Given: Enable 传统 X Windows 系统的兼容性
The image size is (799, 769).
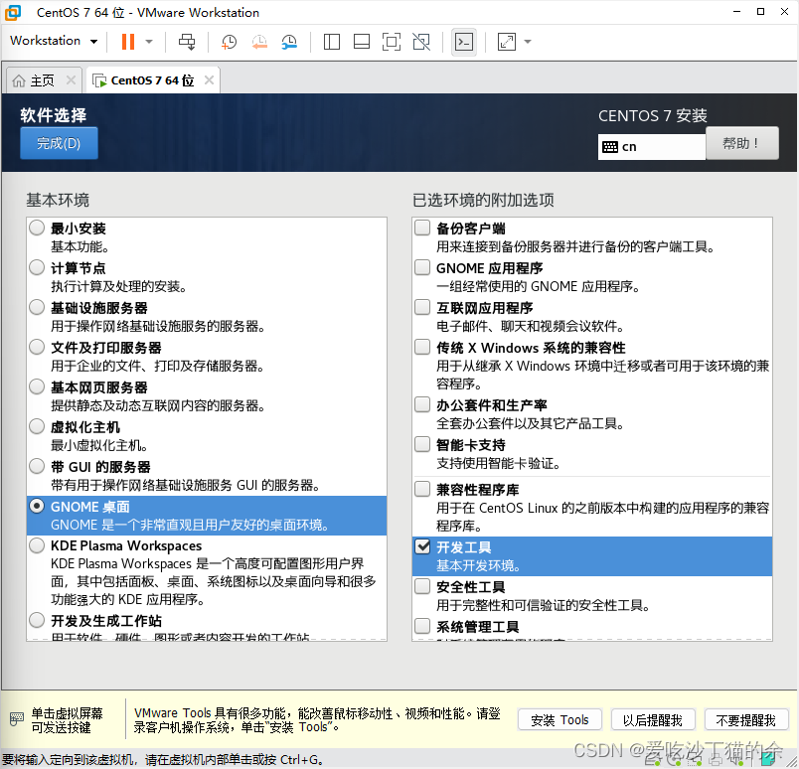Looking at the screenshot, I should 422,347.
